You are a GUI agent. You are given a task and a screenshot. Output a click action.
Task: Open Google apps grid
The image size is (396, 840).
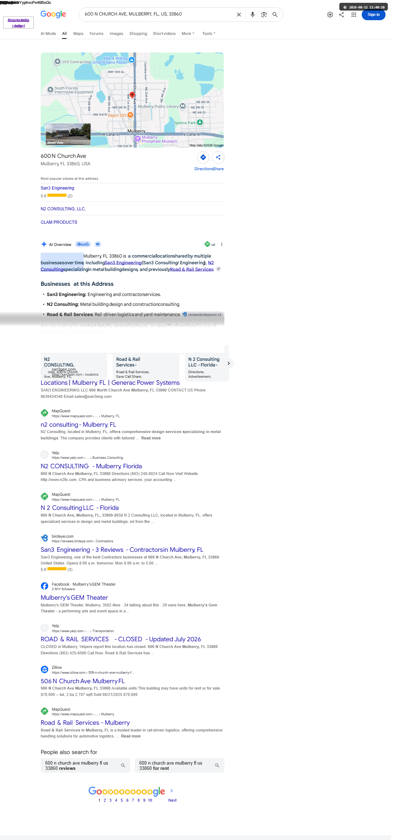[354, 15]
